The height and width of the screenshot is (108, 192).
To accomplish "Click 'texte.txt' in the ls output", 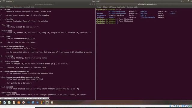I will [162, 11].
